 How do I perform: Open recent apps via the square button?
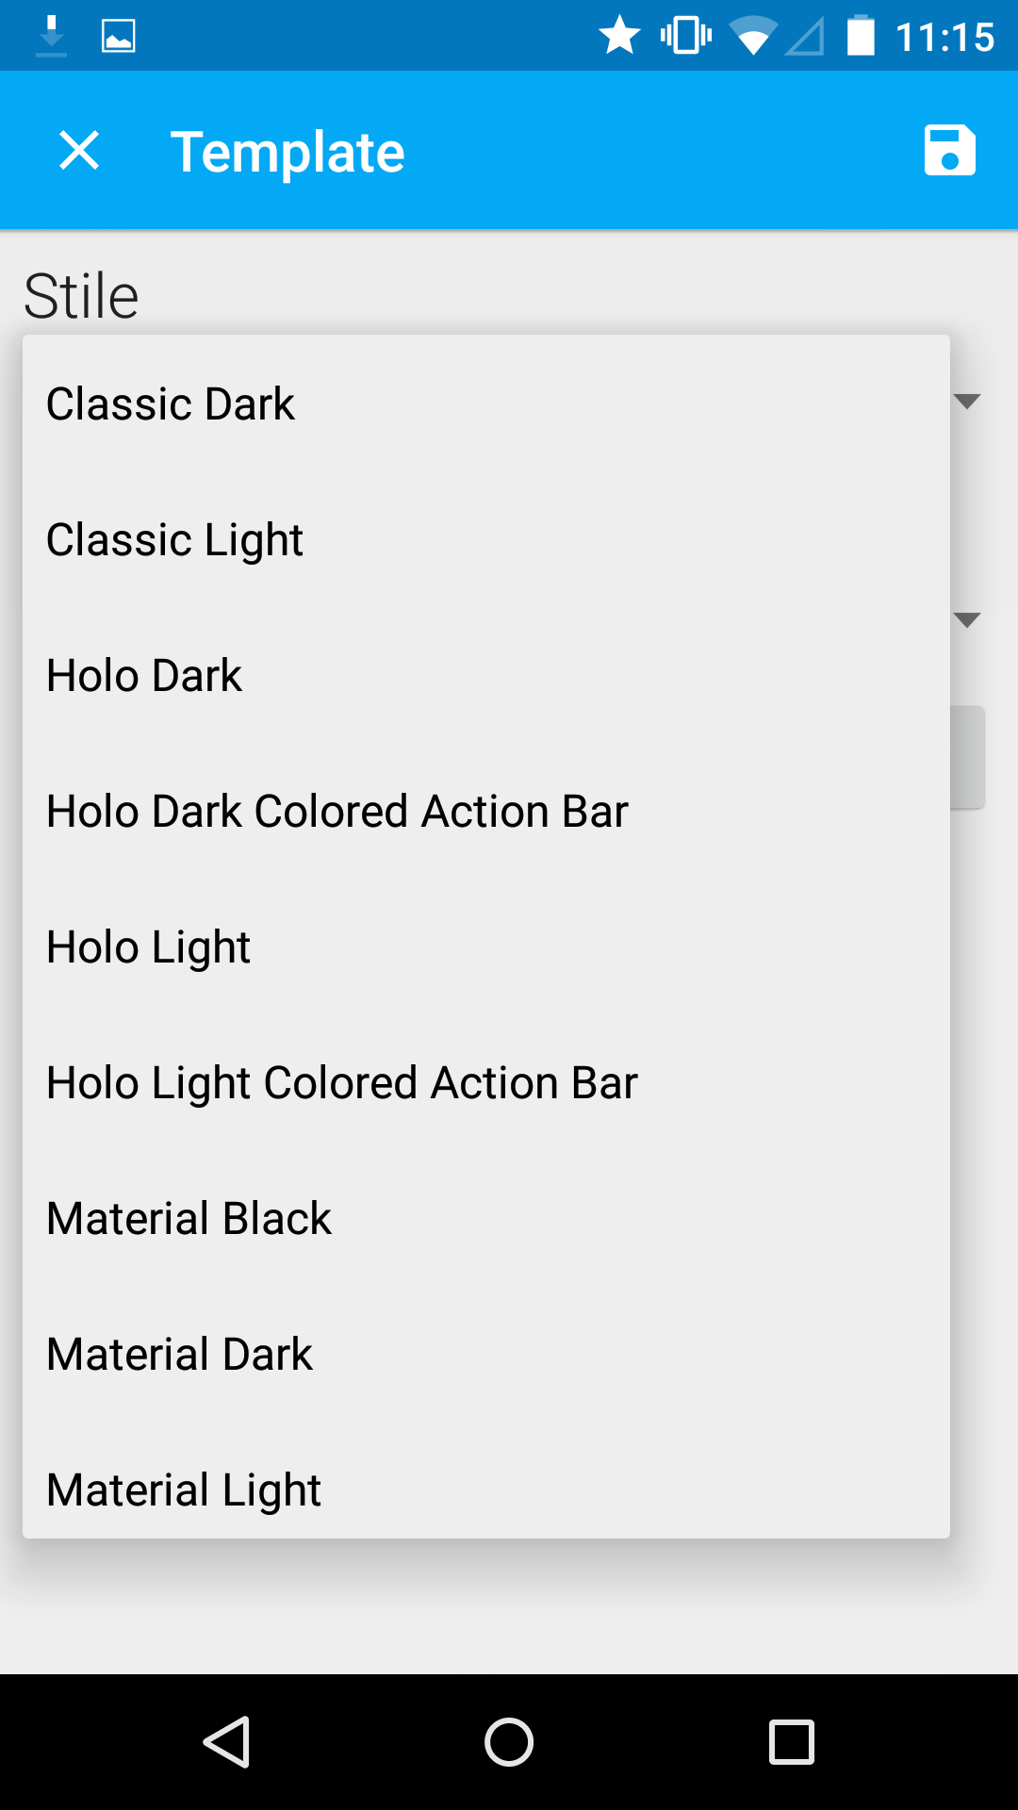pos(792,1741)
